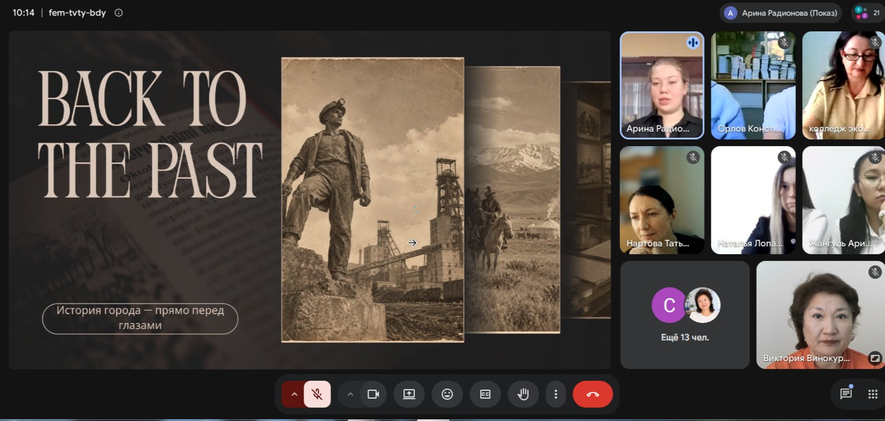Click the horseman mountain photo in presentation

click(513, 199)
